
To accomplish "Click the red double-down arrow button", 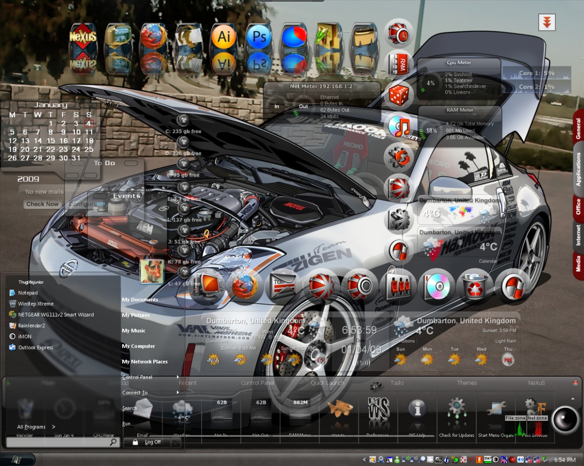I will (547, 22).
